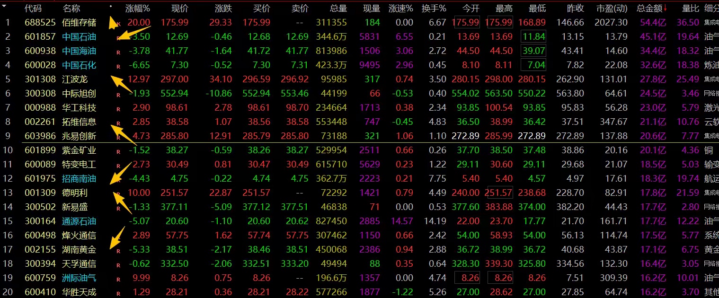
Task: Select stock name 招商南油
Action: [x=79, y=179]
